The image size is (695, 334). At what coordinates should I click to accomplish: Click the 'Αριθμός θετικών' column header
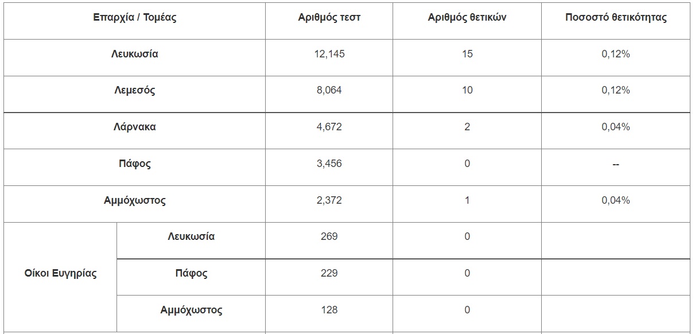tap(467, 17)
